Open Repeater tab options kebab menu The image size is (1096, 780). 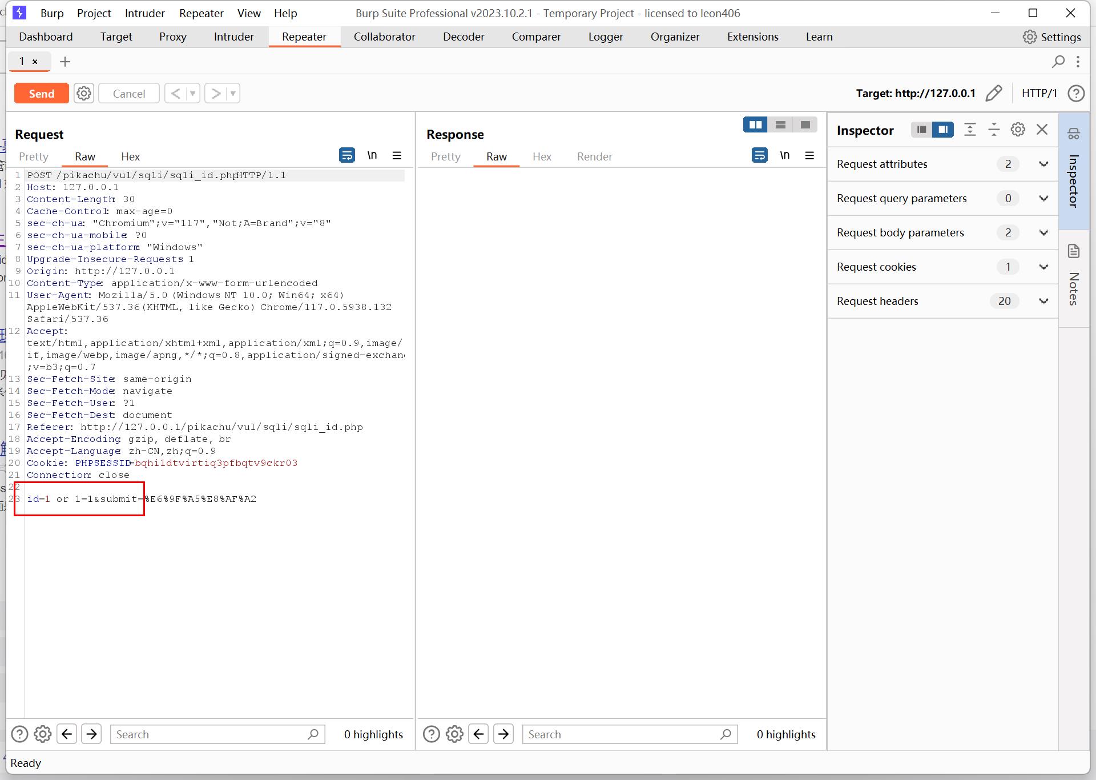1078,61
